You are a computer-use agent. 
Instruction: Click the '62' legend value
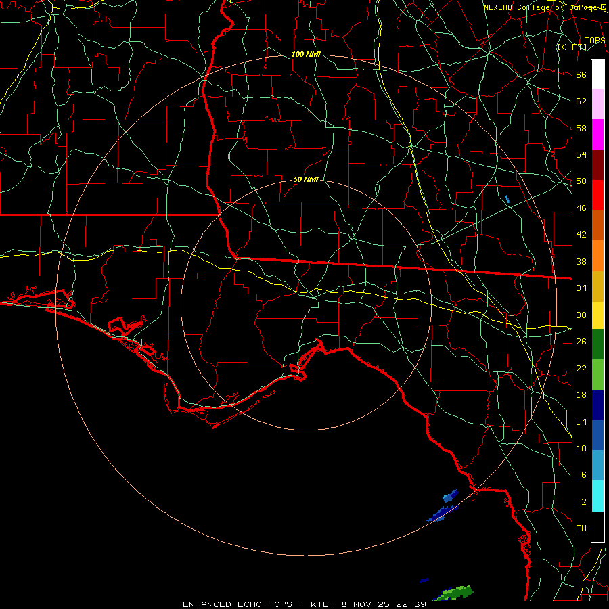tap(581, 101)
